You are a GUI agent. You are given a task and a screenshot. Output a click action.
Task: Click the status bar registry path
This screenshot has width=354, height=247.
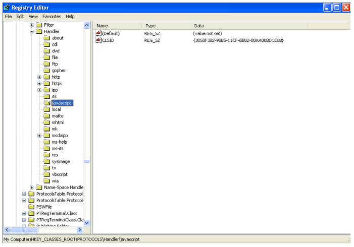click(x=71, y=239)
